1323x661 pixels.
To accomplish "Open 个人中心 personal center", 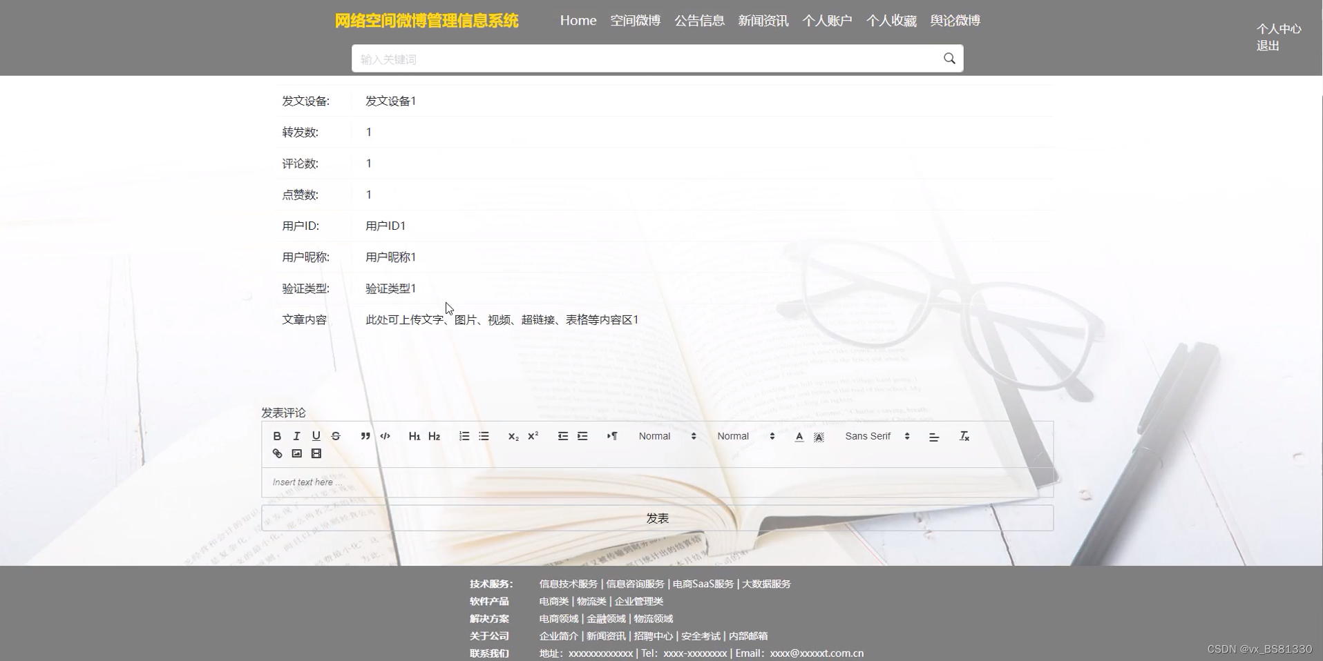I will pos(1279,29).
